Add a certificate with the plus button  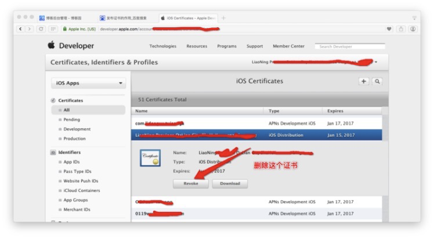(x=364, y=81)
